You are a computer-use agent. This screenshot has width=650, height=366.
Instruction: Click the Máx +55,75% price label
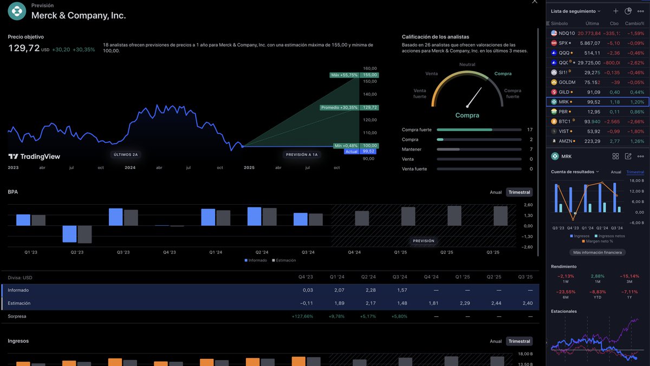[344, 75]
